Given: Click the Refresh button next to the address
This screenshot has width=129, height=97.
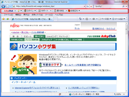Looking at the screenshot, I should click(x=88, y=6).
